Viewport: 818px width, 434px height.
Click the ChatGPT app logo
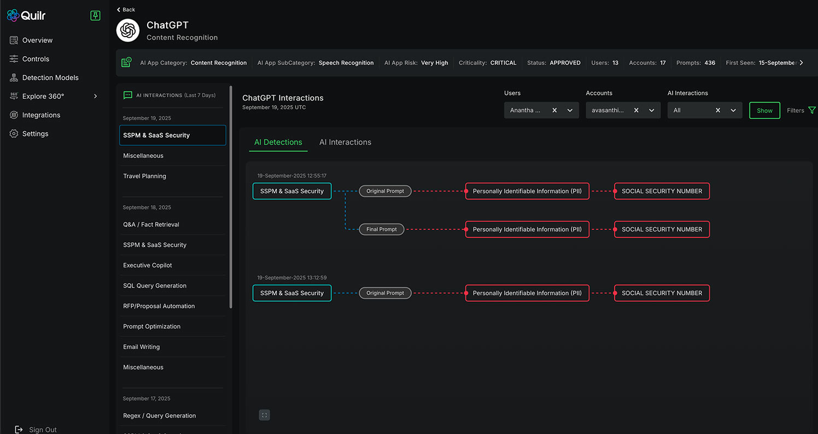tap(128, 31)
